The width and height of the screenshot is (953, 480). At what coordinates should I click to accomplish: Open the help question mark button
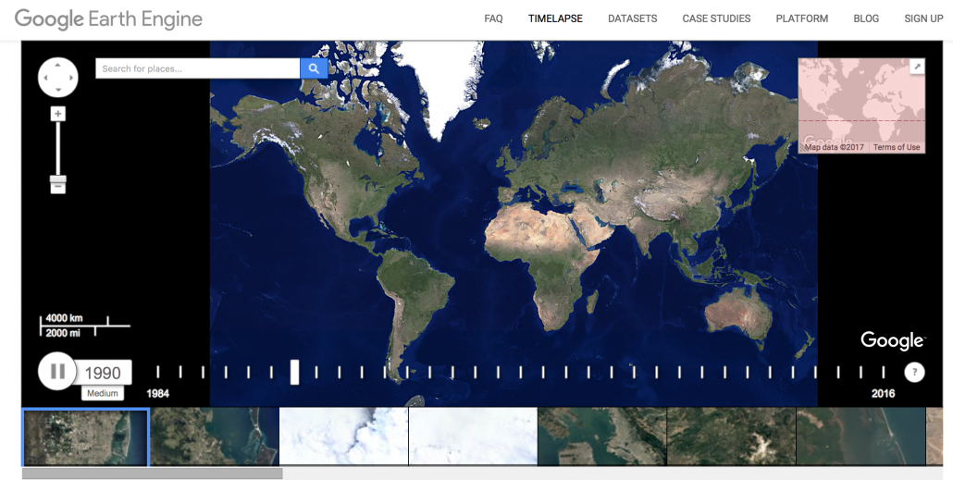(914, 372)
